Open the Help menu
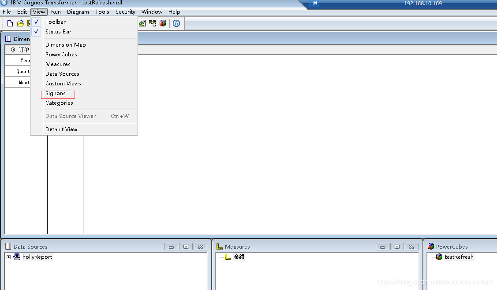 [174, 12]
